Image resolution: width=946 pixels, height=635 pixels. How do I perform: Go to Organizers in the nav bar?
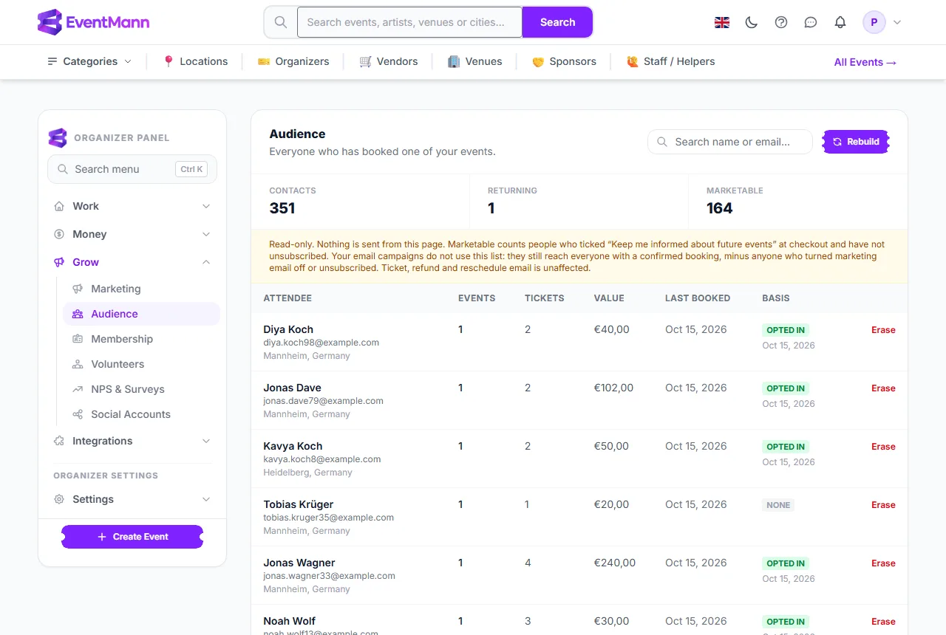click(293, 61)
